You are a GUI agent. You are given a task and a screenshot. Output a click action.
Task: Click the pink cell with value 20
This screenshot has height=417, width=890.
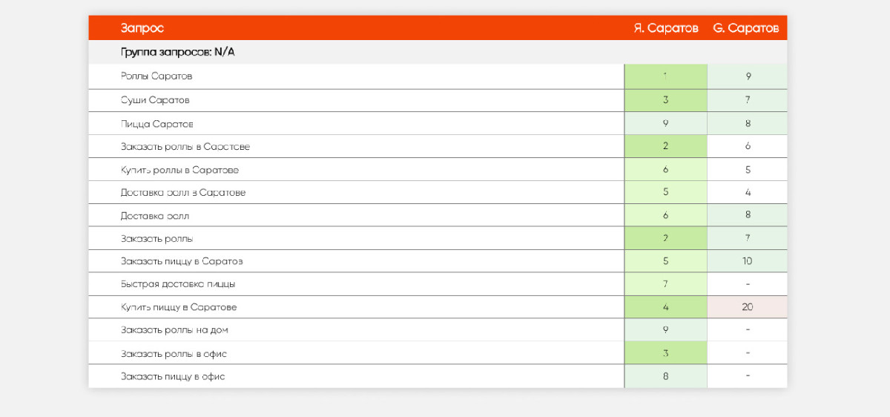(x=747, y=307)
